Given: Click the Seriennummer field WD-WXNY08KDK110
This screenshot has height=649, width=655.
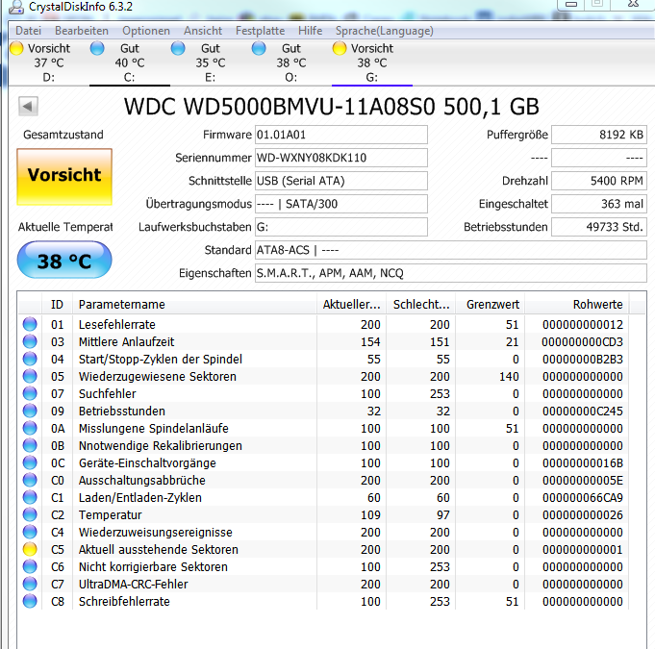Looking at the screenshot, I should tap(341, 158).
